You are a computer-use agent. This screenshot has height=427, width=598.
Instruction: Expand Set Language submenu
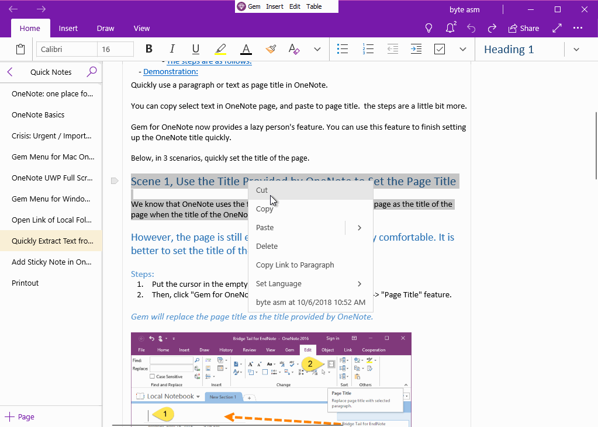coord(310,284)
